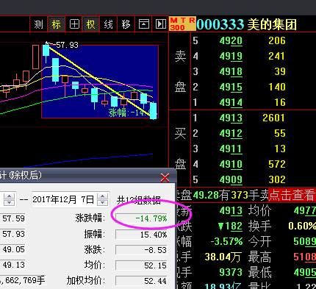Close the interval statistics dialog
The height and width of the screenshot is (289, 316).
point(165,178)
